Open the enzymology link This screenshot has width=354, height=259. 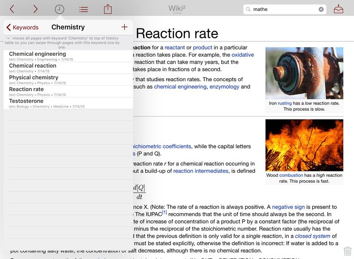[x=224, y=87]
